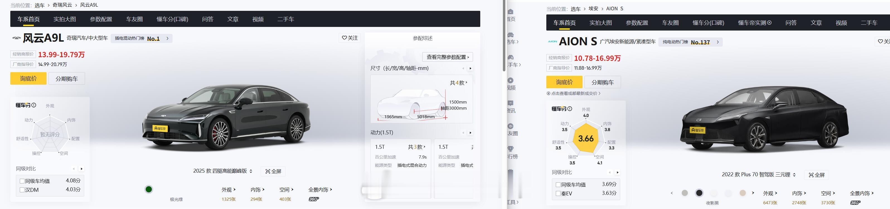Click 埃安 breadcrumb link on AION S page
Viewport: 890px width, 209px height.
[x=593, y=9]
